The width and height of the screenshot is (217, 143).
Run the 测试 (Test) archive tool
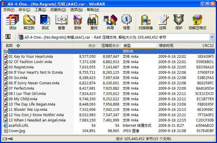[x=45, y=22]
